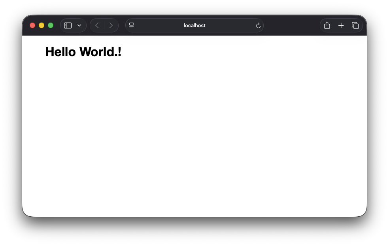389x246 pixels.
Task: Click the Hello World heading text
Action: pos(83,51)
